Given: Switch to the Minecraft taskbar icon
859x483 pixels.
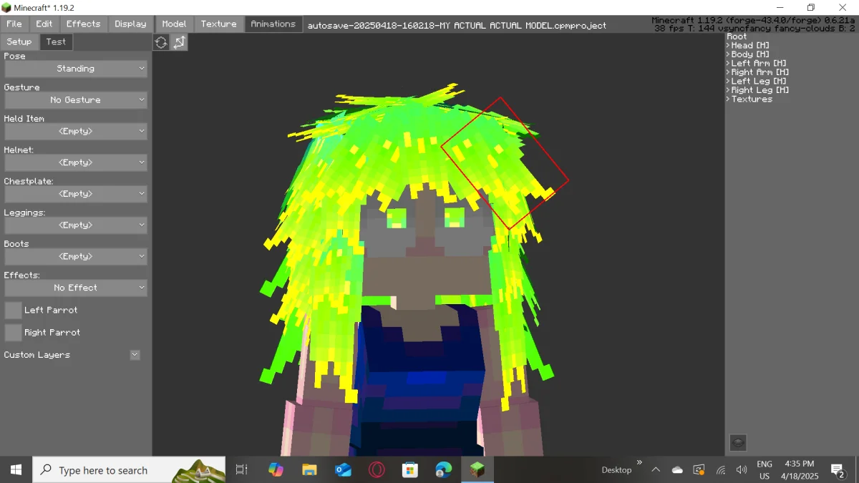Looking at the screenshot, I should 477,470.
